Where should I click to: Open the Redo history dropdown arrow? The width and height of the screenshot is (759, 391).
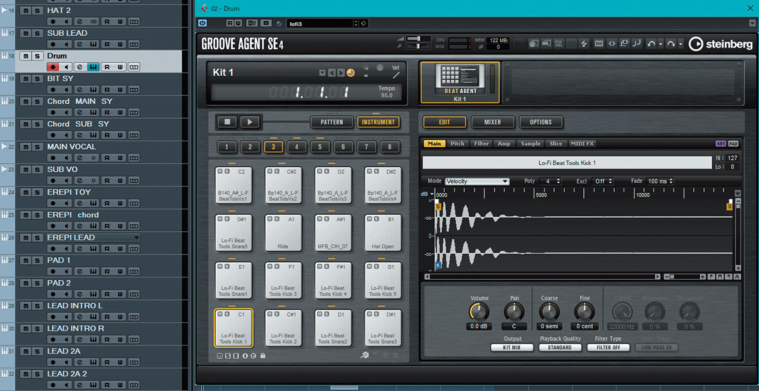click(681, 44)
